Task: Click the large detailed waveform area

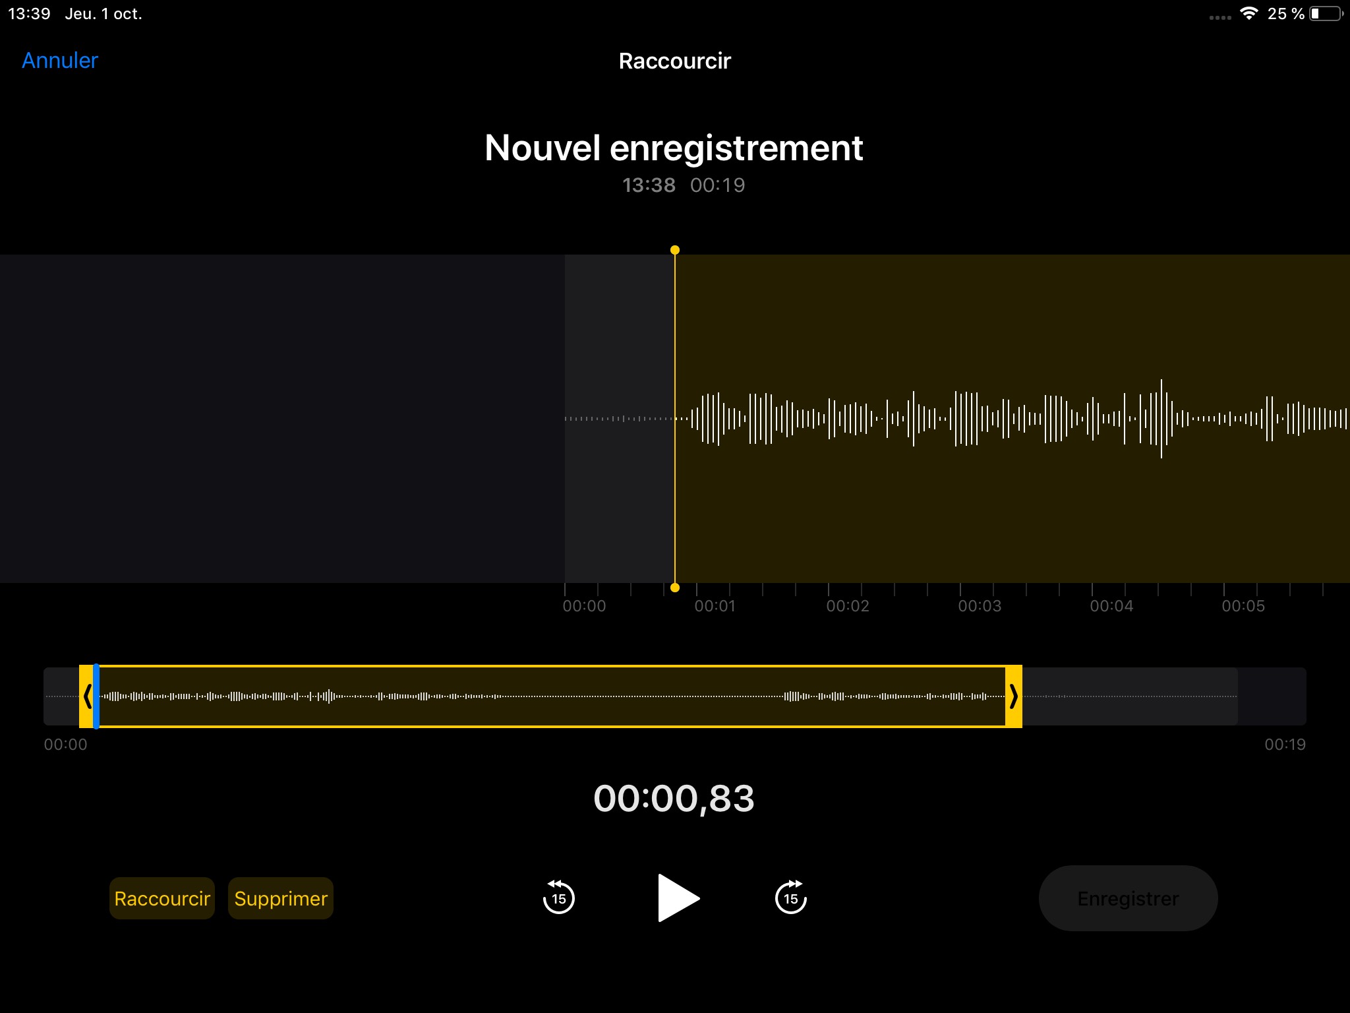Action: click(x=989, y=419)
